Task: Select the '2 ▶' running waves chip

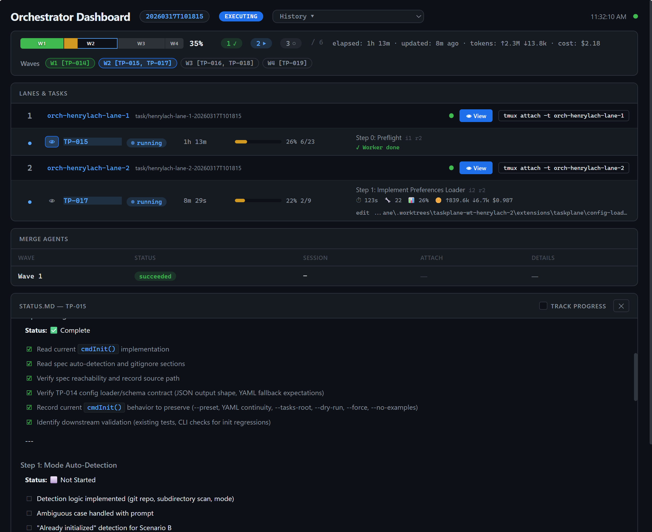Action: click(x=261, y=43)
